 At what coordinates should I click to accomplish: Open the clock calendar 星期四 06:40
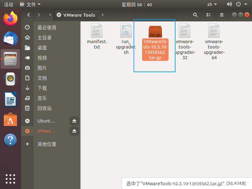[x=137, y=4]
